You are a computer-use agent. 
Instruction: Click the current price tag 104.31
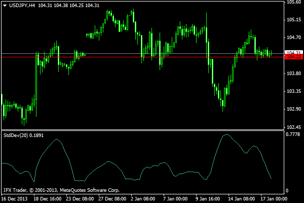pos(294,53)
